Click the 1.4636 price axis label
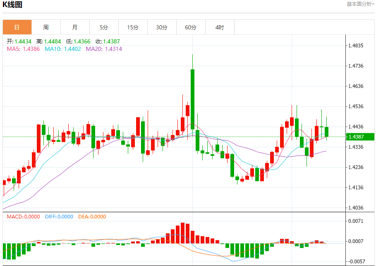The height and width of the screenshot is (266, 376). click(x=356, y=86)
